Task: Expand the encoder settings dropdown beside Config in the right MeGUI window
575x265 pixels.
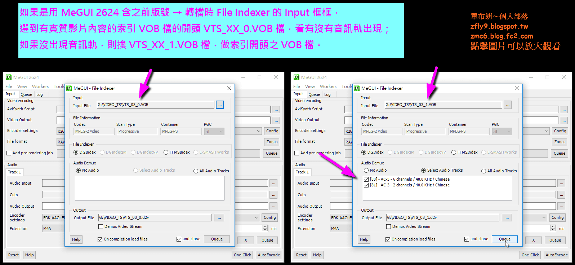Action: click(x=547, y=131)
